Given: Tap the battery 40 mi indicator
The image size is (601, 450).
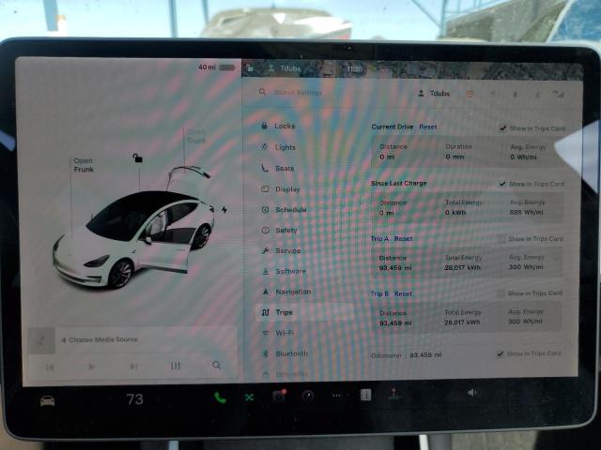Looking at the screenshot, I should (x=217, y=67).
